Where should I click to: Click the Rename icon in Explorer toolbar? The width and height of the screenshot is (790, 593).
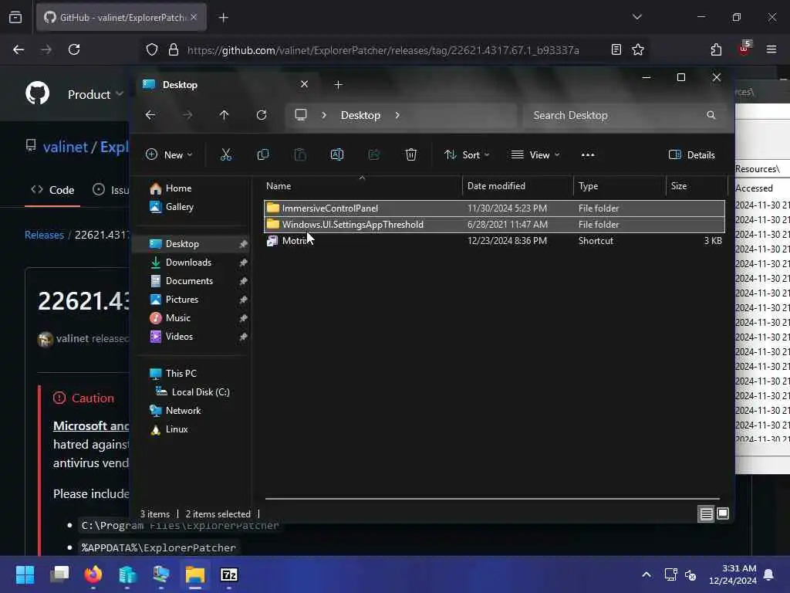337,154
